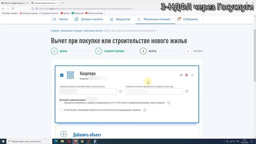Show hidden system tray icons
This screenshot has height=144, width=256.
[x=224, y=141]
